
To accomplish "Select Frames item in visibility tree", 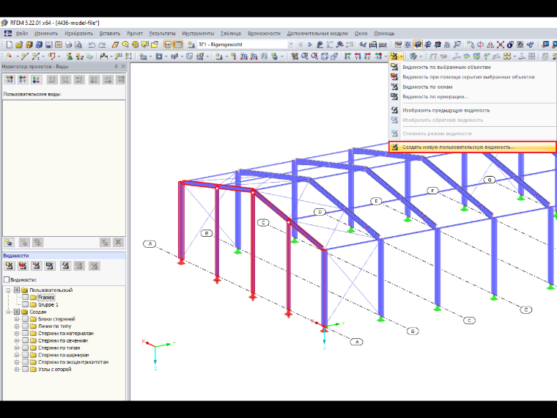I will pyautogui.click(x=46, y=297).
